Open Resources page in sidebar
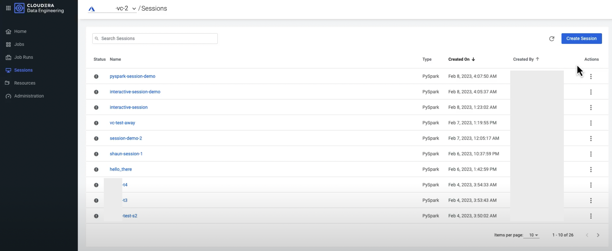 [25, 83]
